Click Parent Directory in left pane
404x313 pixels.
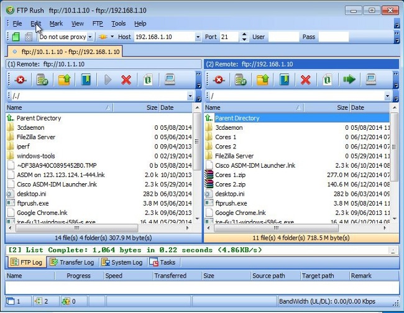[39, 118]
